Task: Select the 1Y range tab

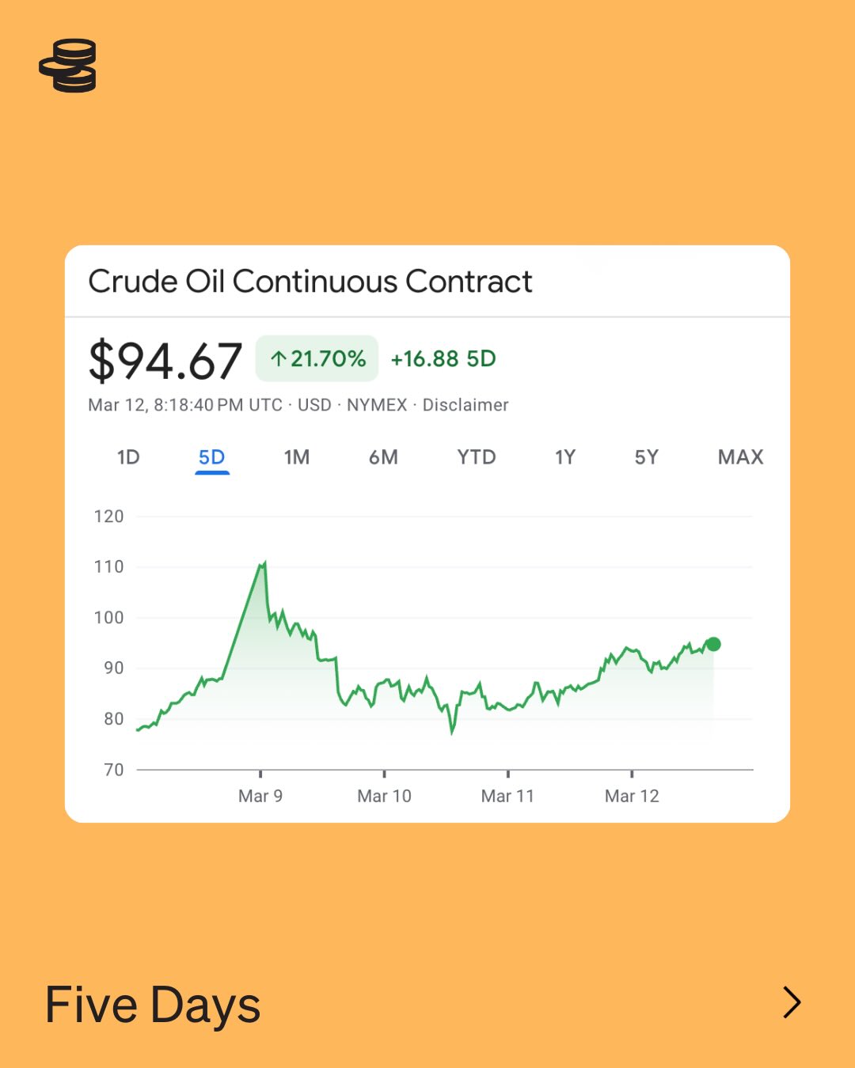Action: [564, 457]
